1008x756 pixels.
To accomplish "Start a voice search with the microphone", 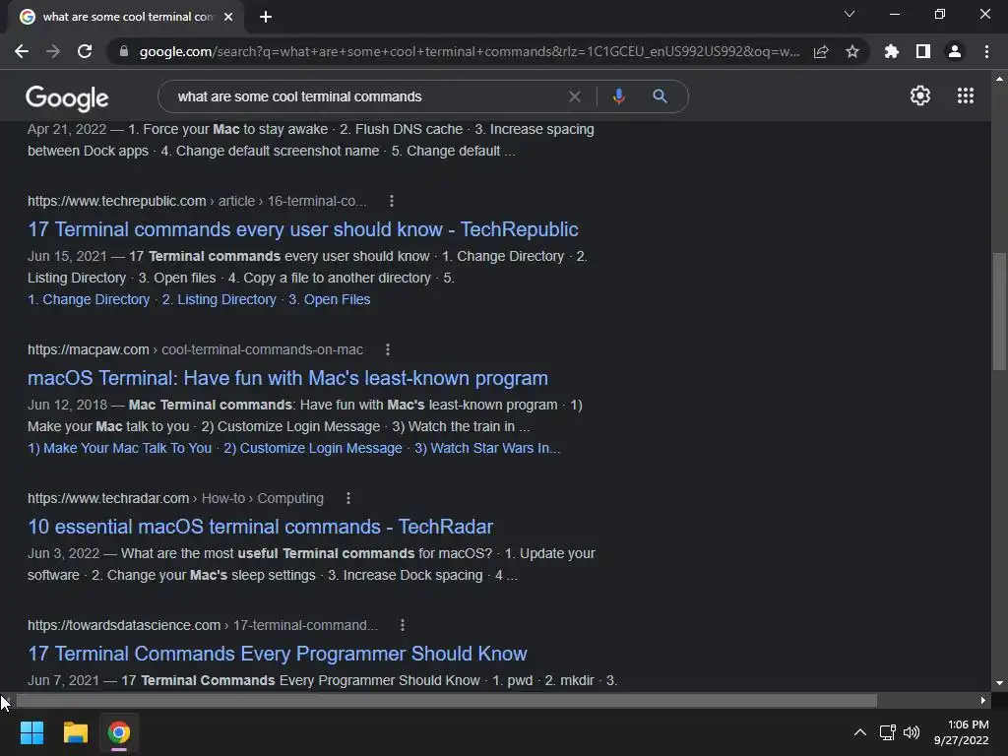I will tap(618, 96).
